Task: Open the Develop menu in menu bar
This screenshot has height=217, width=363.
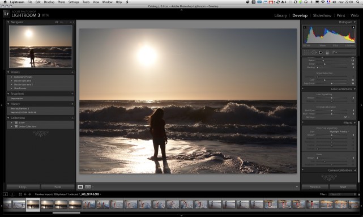Action: pos(49,2)
